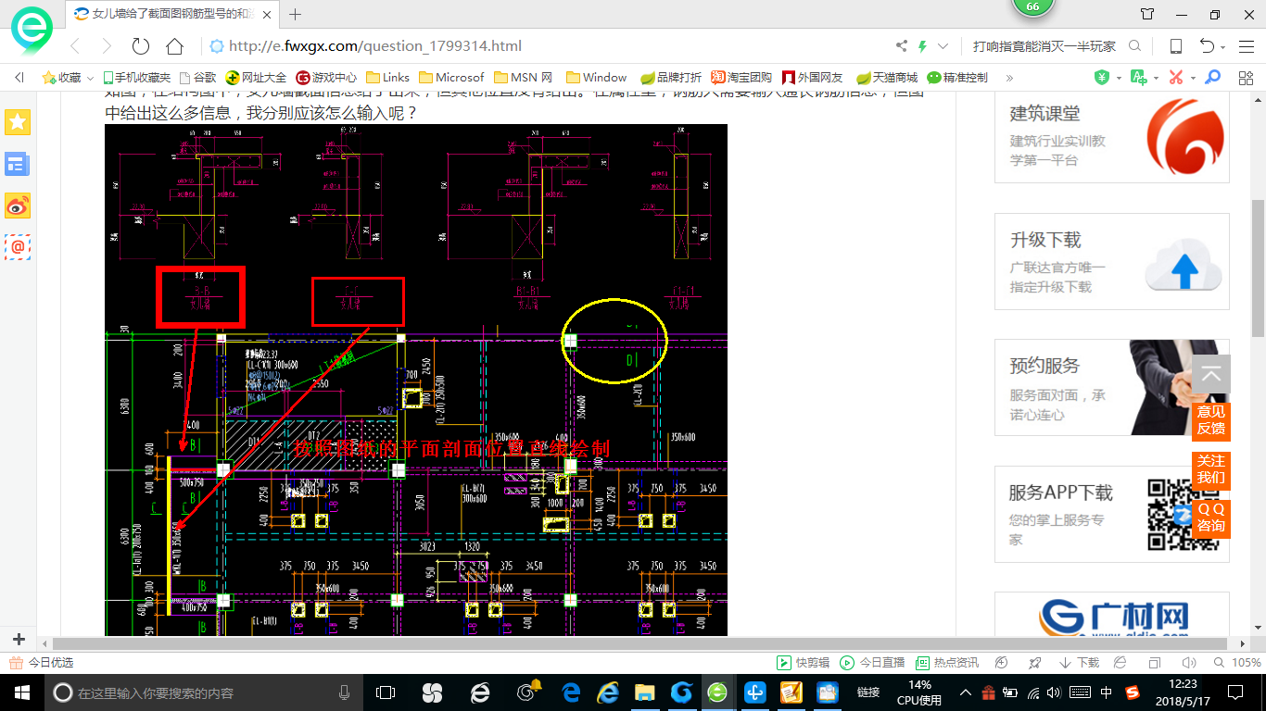
Task: Open 手机收藏夹 bookmark
Action: (137, 78)
